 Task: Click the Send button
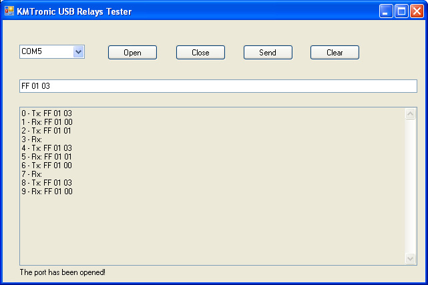click(x=268, y=52)
